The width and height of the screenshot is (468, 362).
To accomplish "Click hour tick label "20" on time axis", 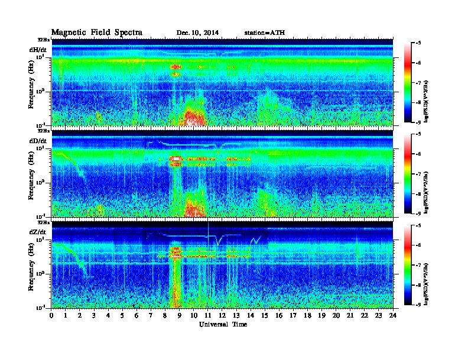I will coord(336,315).
